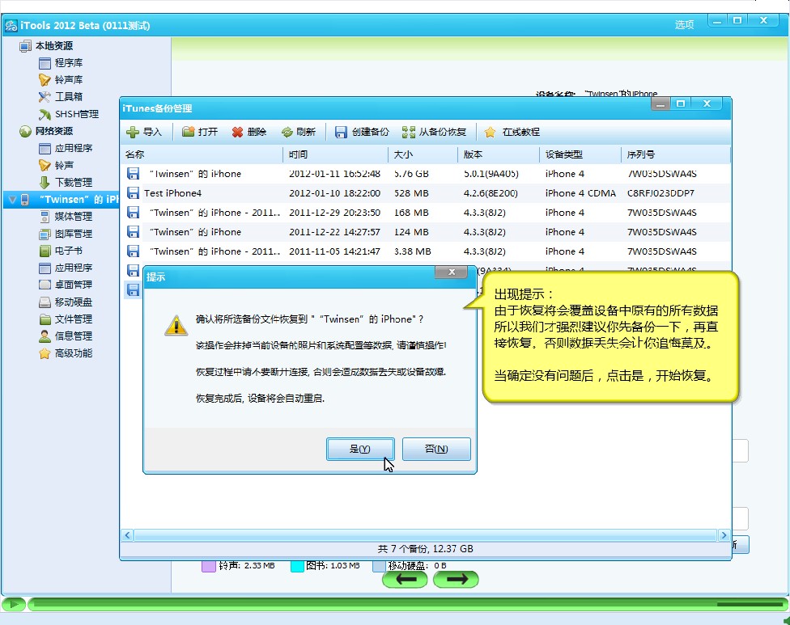The height and width of the screenshot is (625, 790).
Task: Open the 在线教程 online tutorial star item
Action: [512, 132]
